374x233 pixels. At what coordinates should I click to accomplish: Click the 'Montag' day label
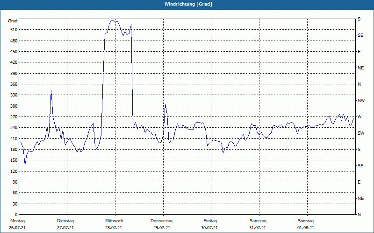17,221
